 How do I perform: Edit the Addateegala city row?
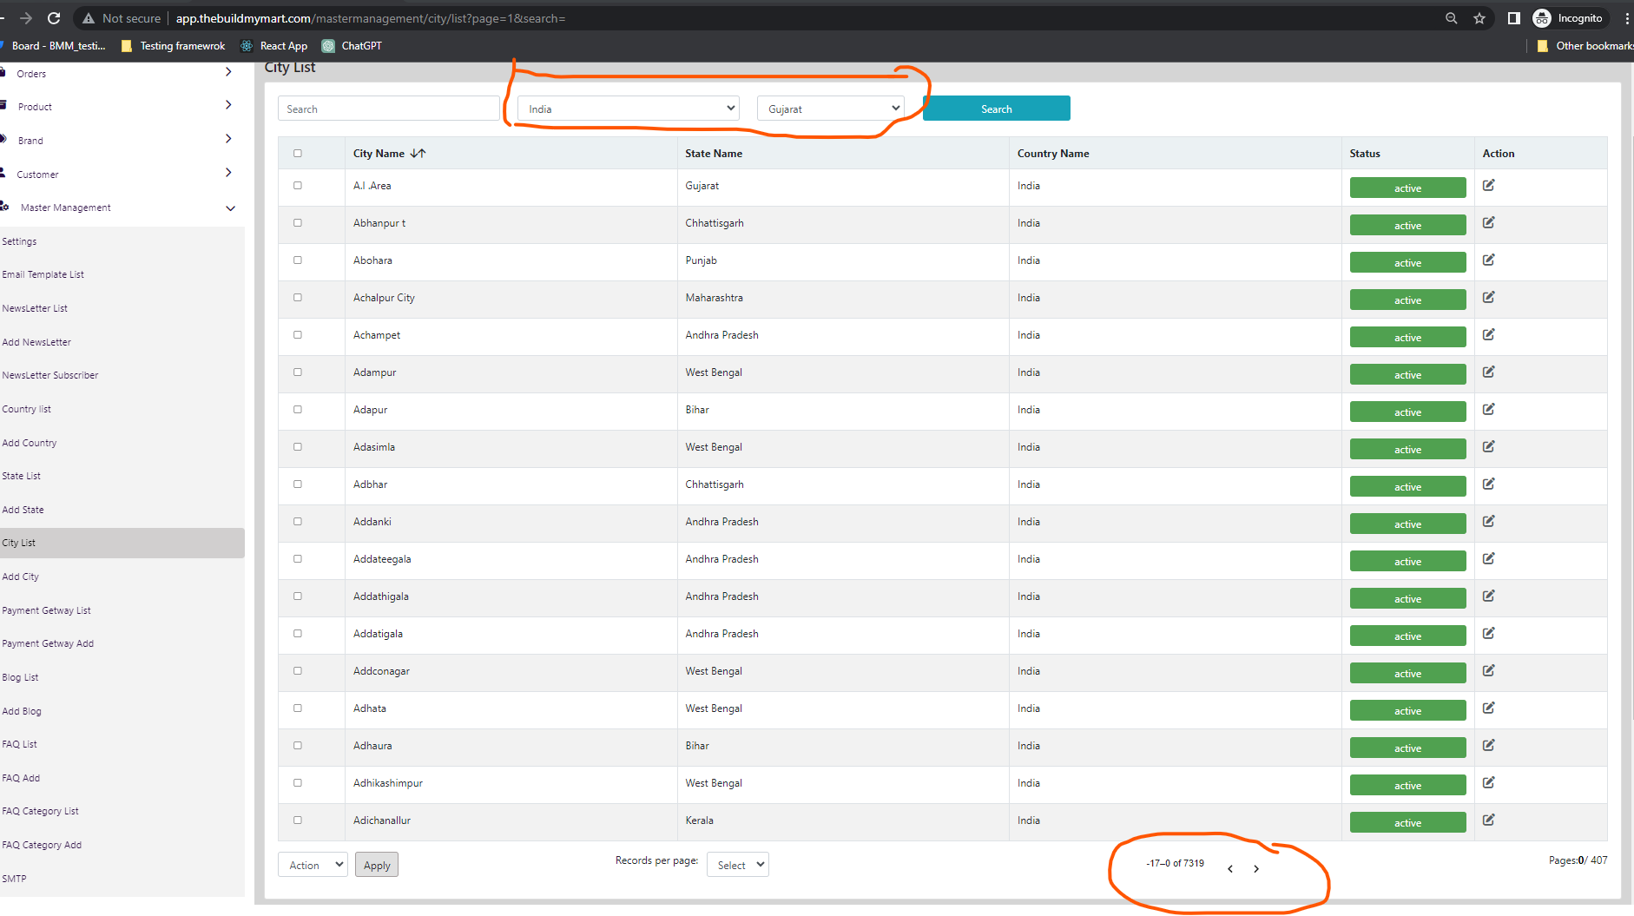coord(1488,558)
